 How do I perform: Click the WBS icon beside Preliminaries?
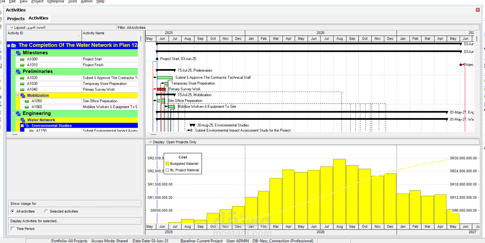pos(18,71)
